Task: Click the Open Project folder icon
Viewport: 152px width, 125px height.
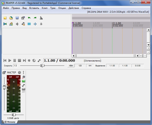Action: point(11,18)
